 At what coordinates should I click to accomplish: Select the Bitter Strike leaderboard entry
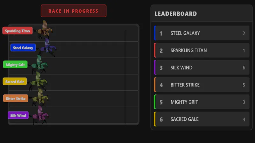pyautogui.click(x=202, y=85)
